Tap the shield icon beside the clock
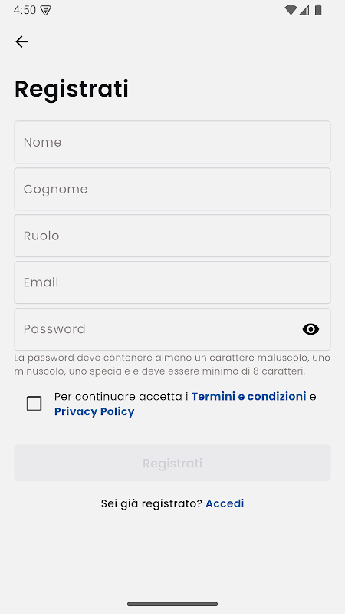Viewport: 345px width, 614px height. [x=46, y=11]
